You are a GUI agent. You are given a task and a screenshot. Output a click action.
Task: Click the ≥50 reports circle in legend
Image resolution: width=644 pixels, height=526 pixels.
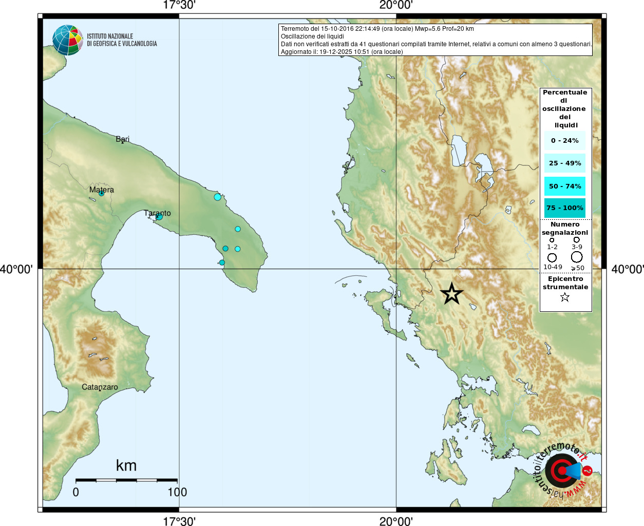click(x=577, y=257)
